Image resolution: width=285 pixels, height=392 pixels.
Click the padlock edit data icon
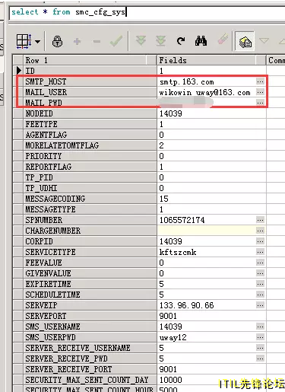(x=58, y=41)
